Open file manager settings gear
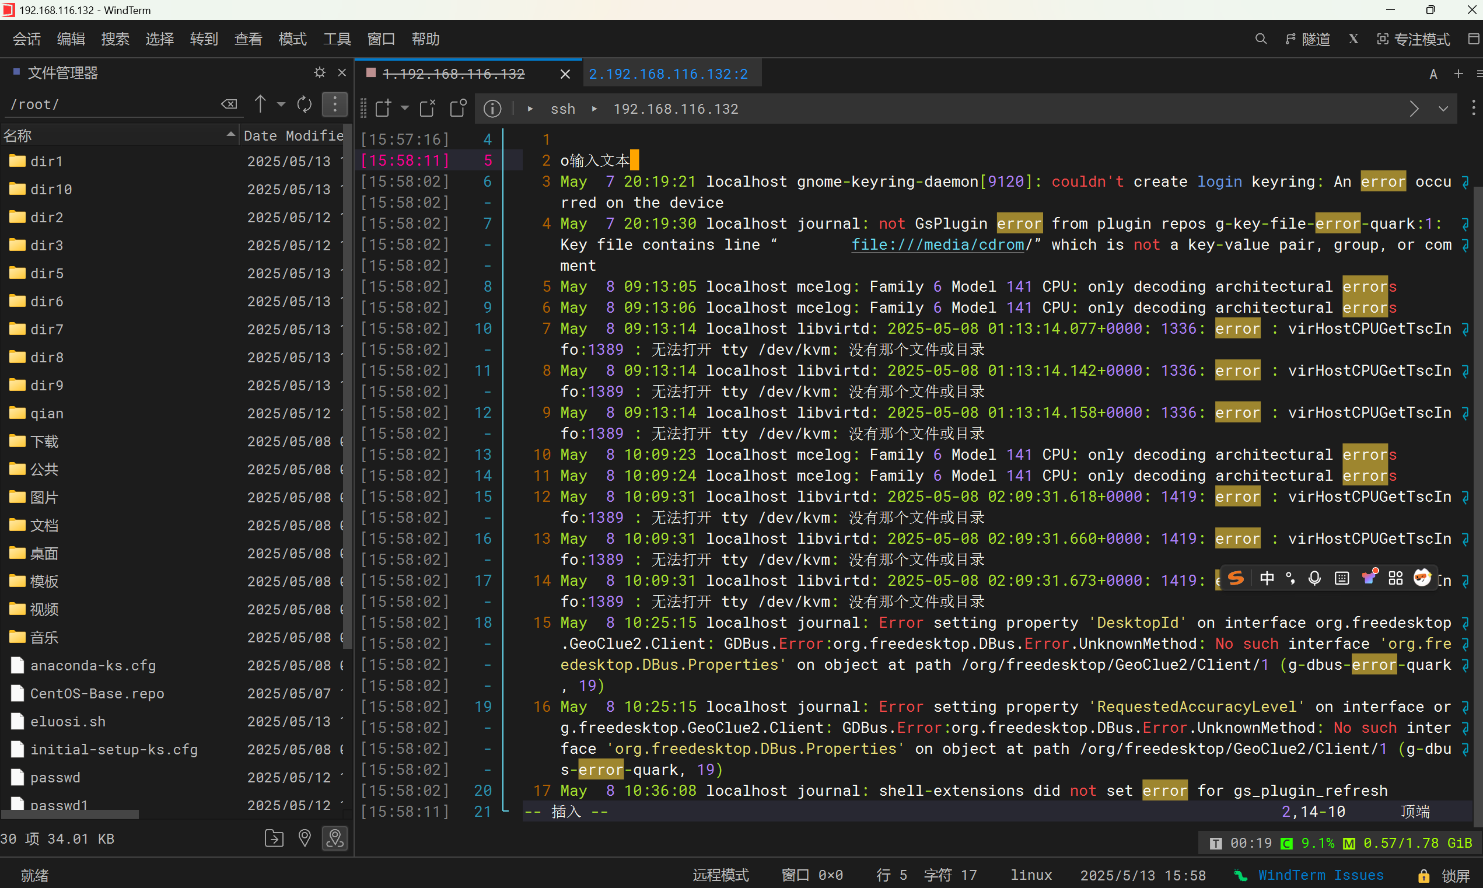Image resolution: width=1483 pixels, height=888 pixels. tap(320, 72)
